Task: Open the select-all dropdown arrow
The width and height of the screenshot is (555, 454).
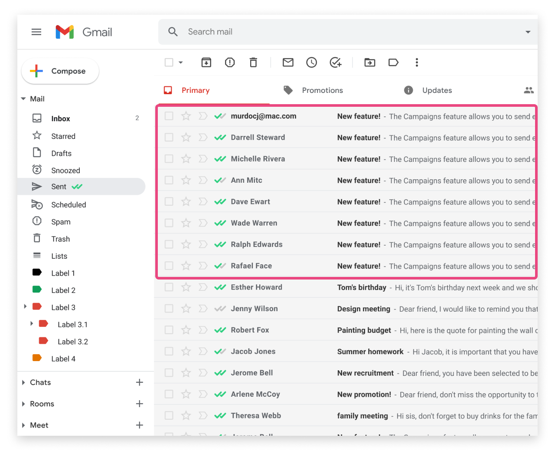Action: 181,63
